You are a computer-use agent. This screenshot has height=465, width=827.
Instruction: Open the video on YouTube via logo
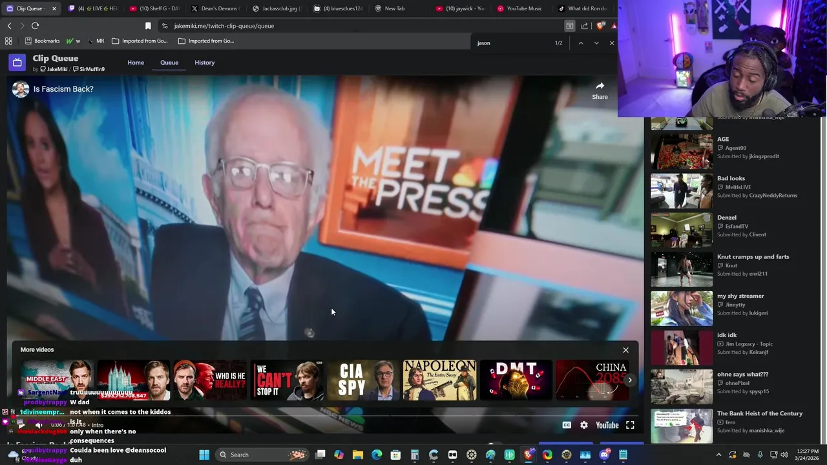tap(607, 425)
